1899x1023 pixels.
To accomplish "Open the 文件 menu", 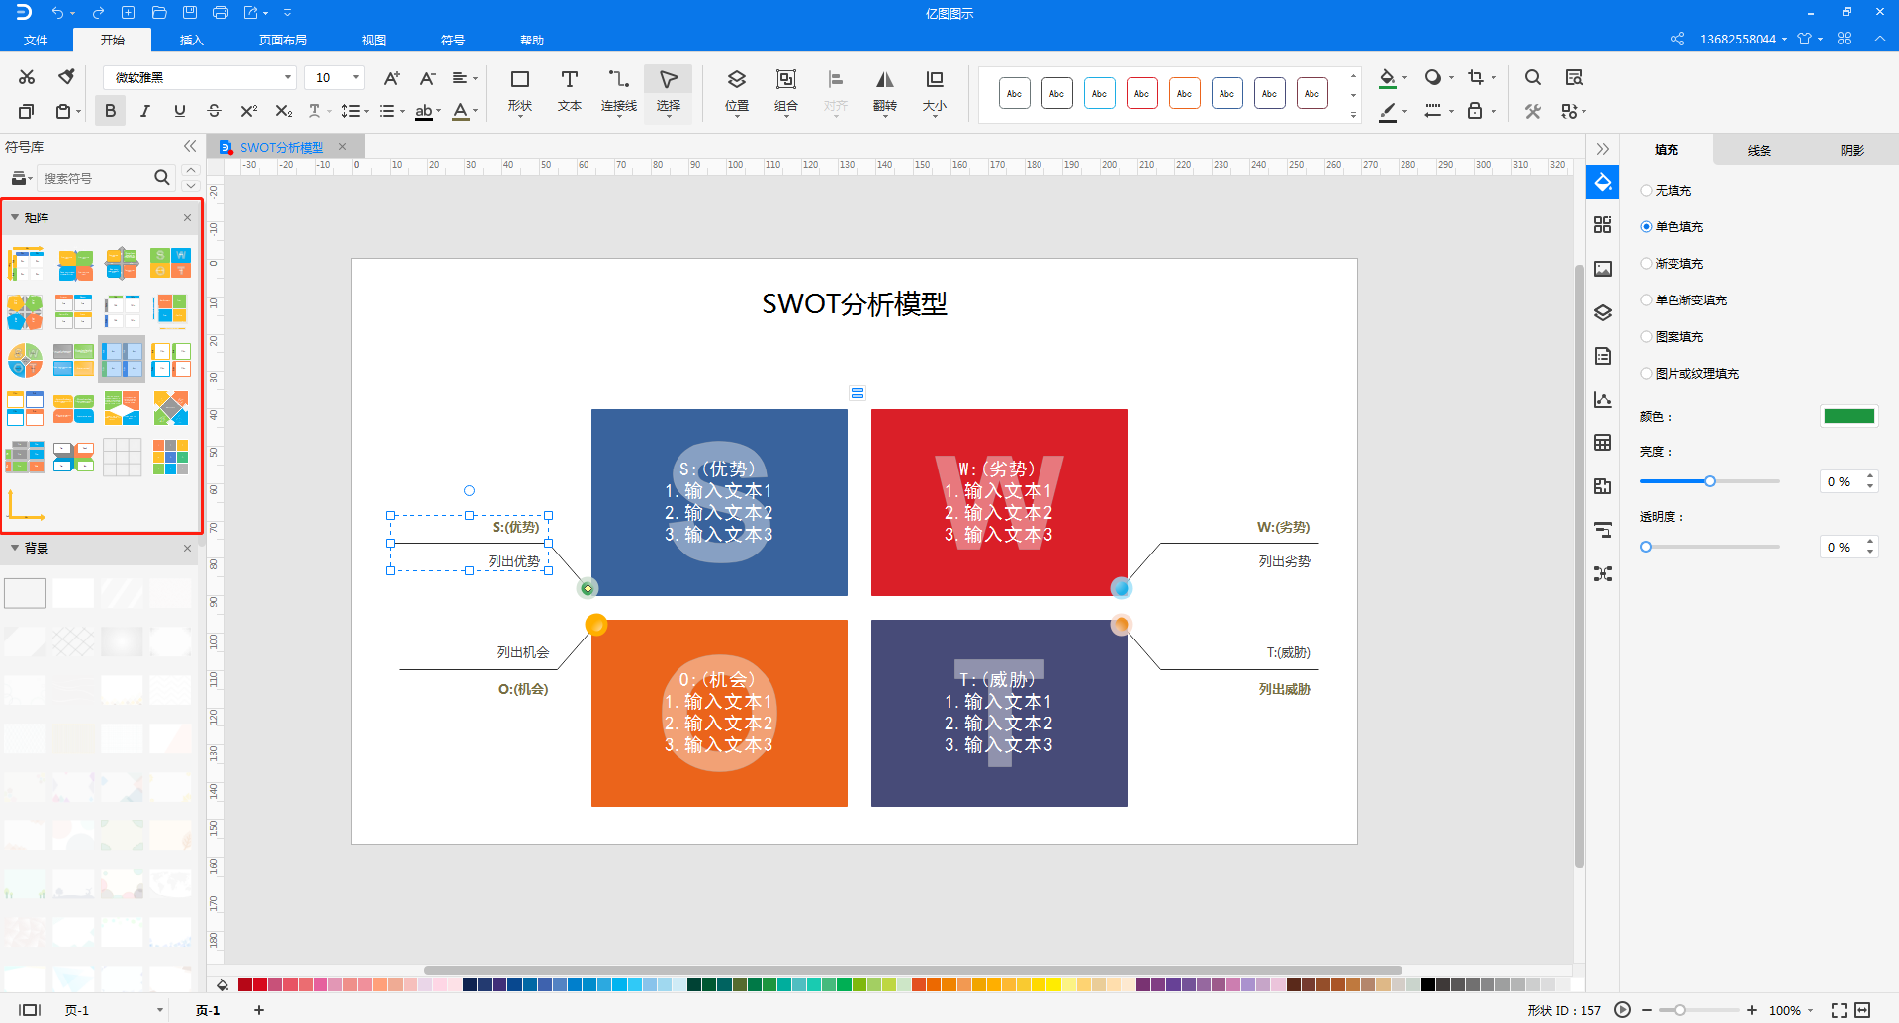I will 36,40.
